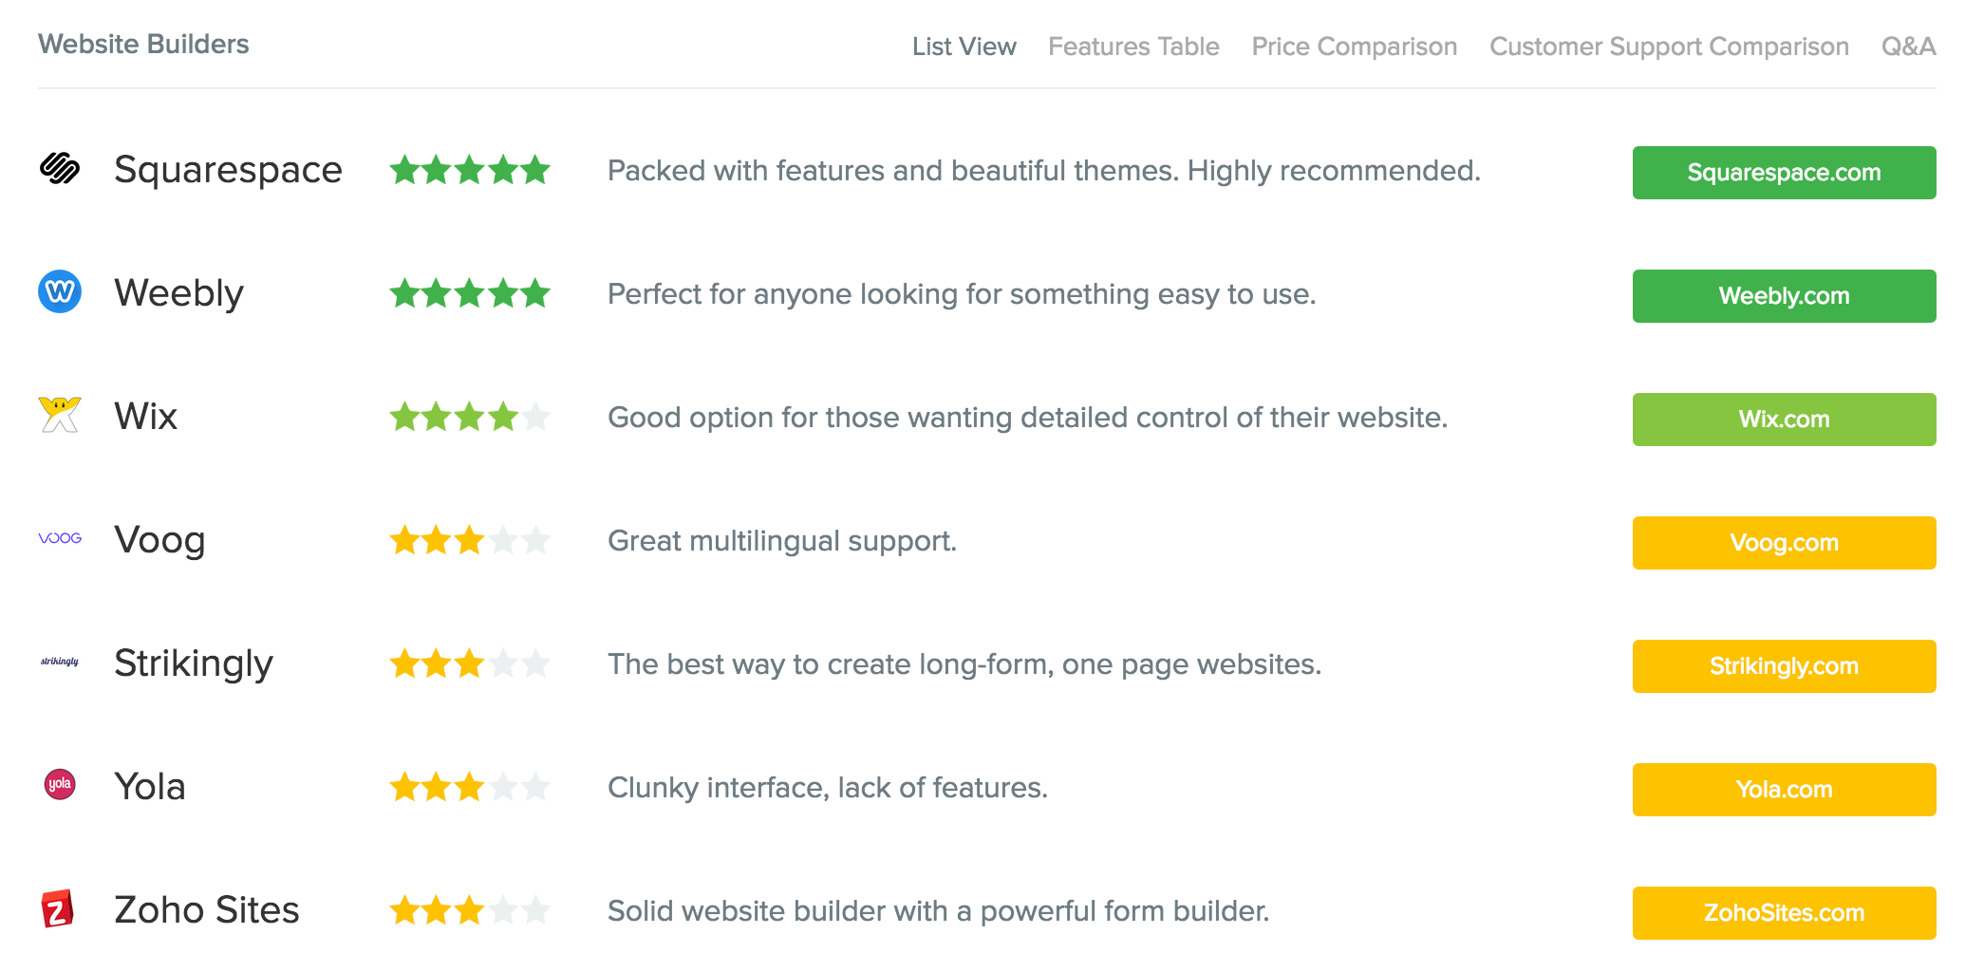Viewport: 1984px width, 972px height.
Task: Click the yellow Voog.com button
Action: pos(1784,543)
